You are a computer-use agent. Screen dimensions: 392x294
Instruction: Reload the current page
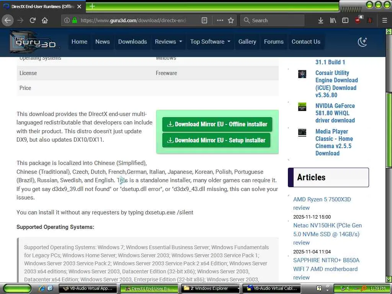pos(33,20)
